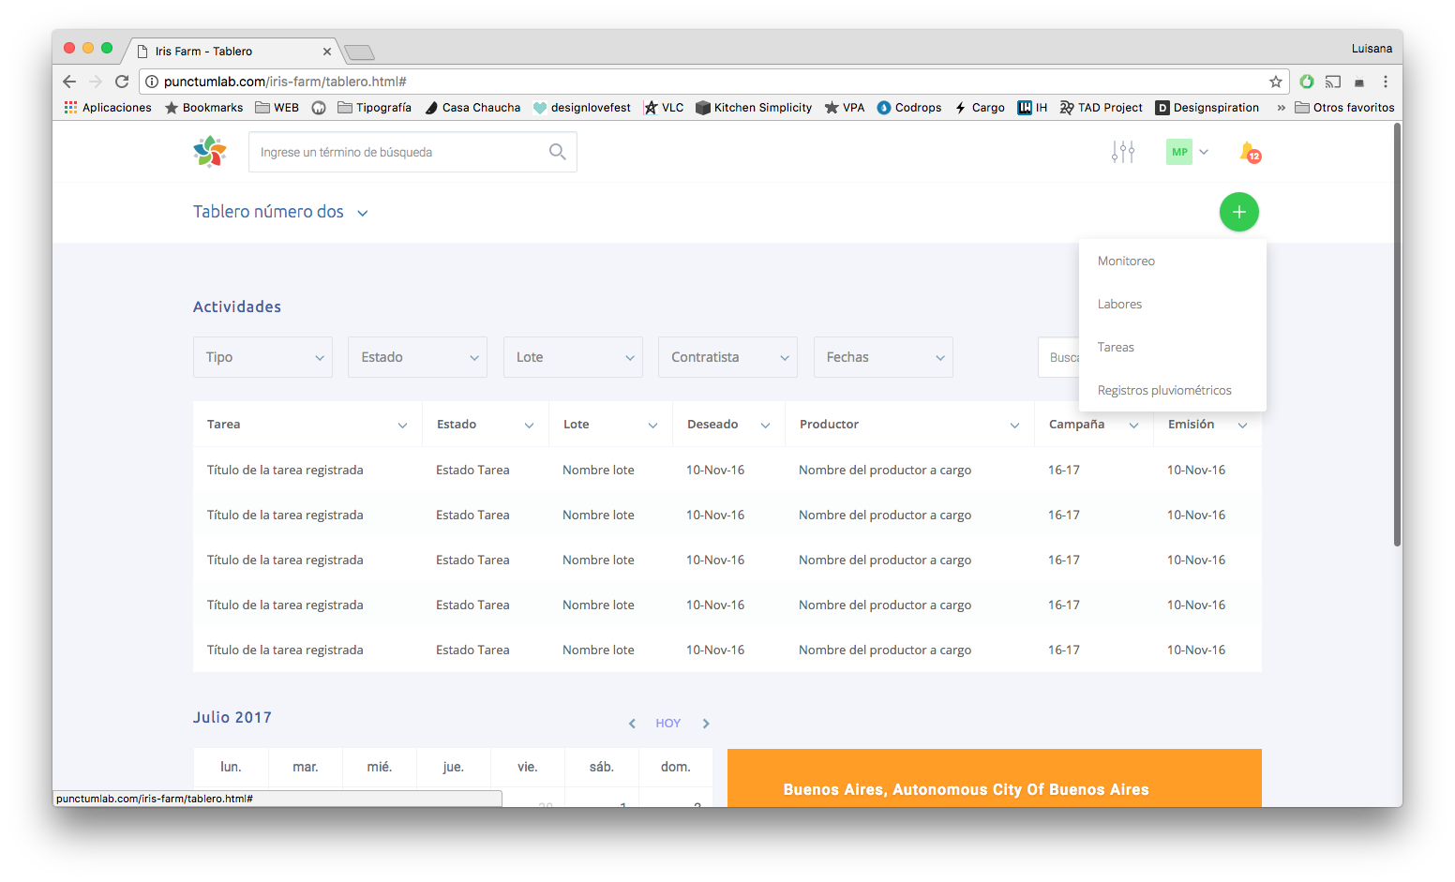1455x882 pixels.
Task: Click the Iris Farm pinwheel logo
Action: click(210, 152)
